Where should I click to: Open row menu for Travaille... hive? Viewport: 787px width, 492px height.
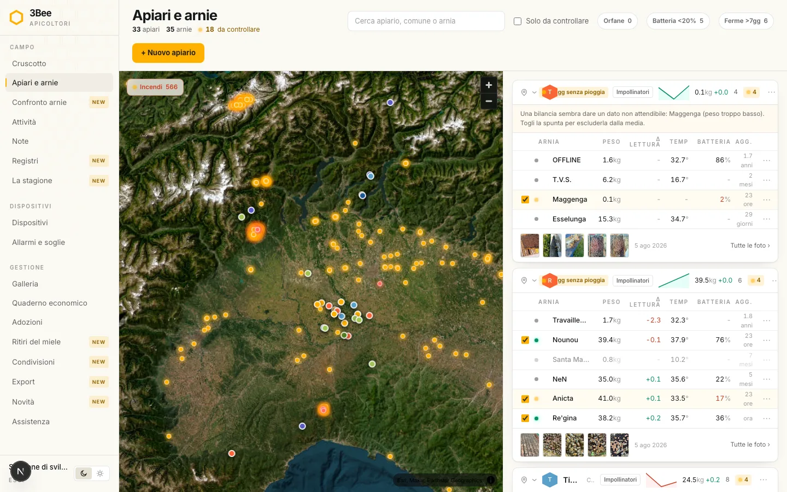(767, 321)
